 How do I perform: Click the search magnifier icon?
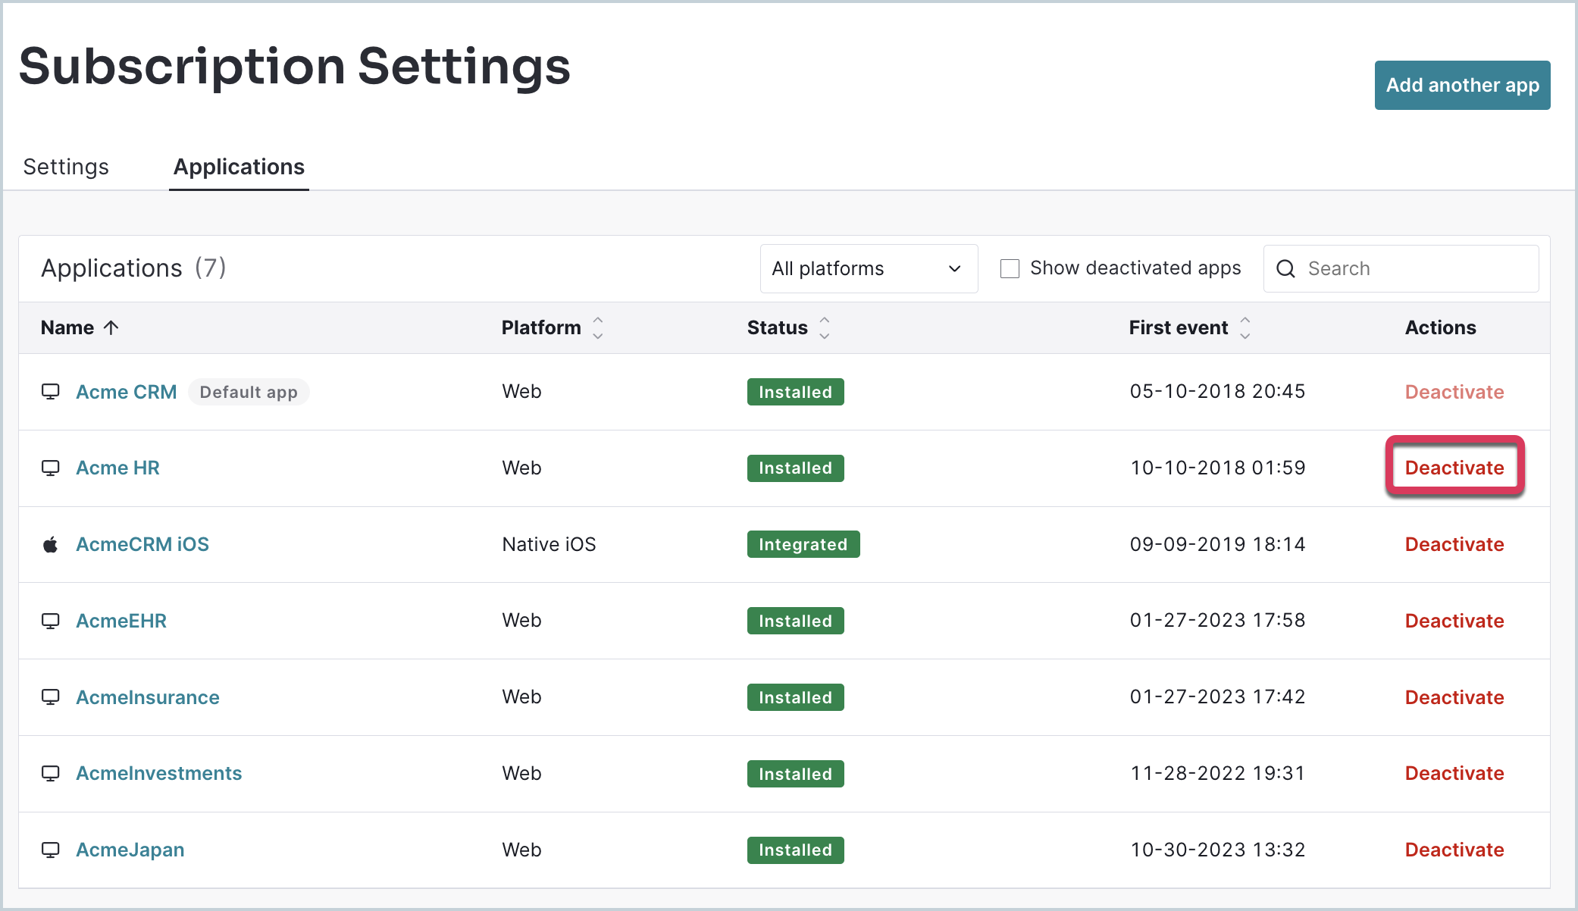click(1285, 268)
